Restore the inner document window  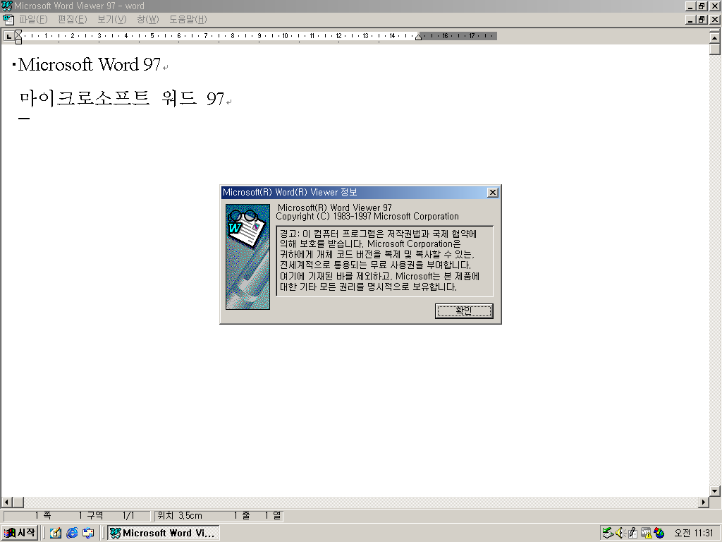702,19
